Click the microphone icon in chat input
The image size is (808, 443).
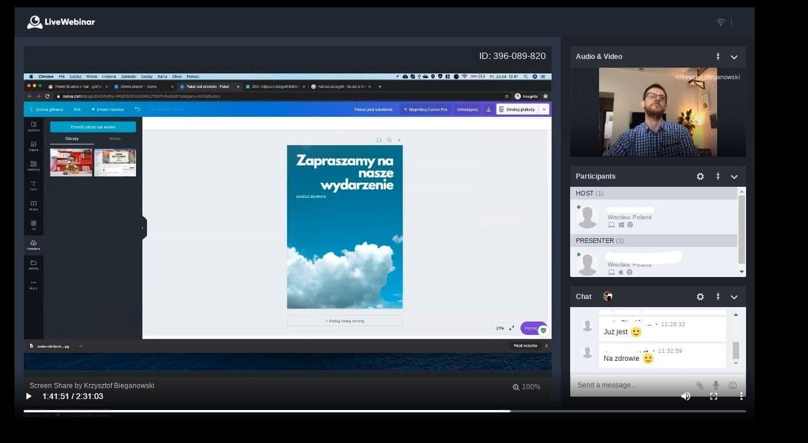[x=716, y=385]
